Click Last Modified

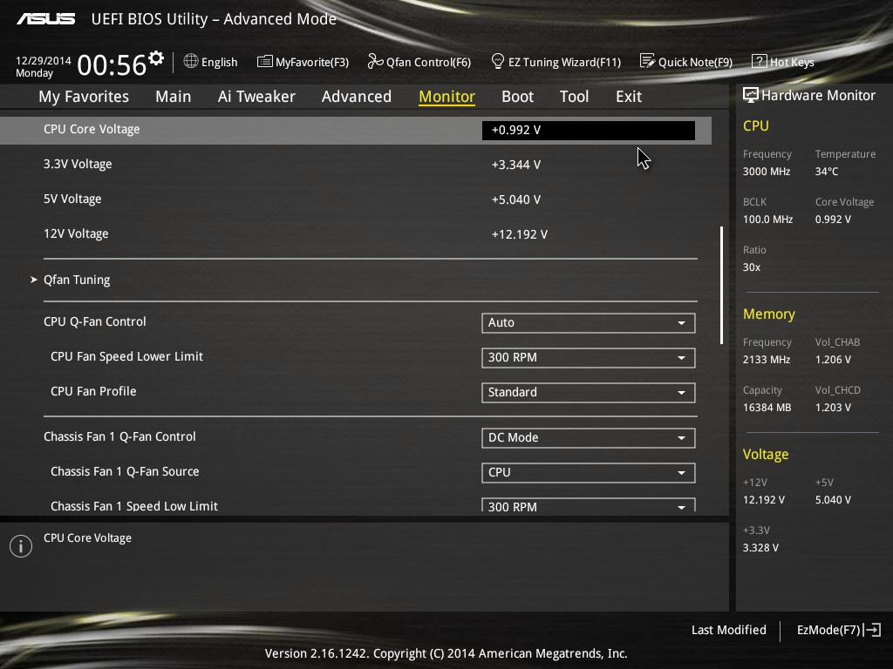tap(728, 630)
